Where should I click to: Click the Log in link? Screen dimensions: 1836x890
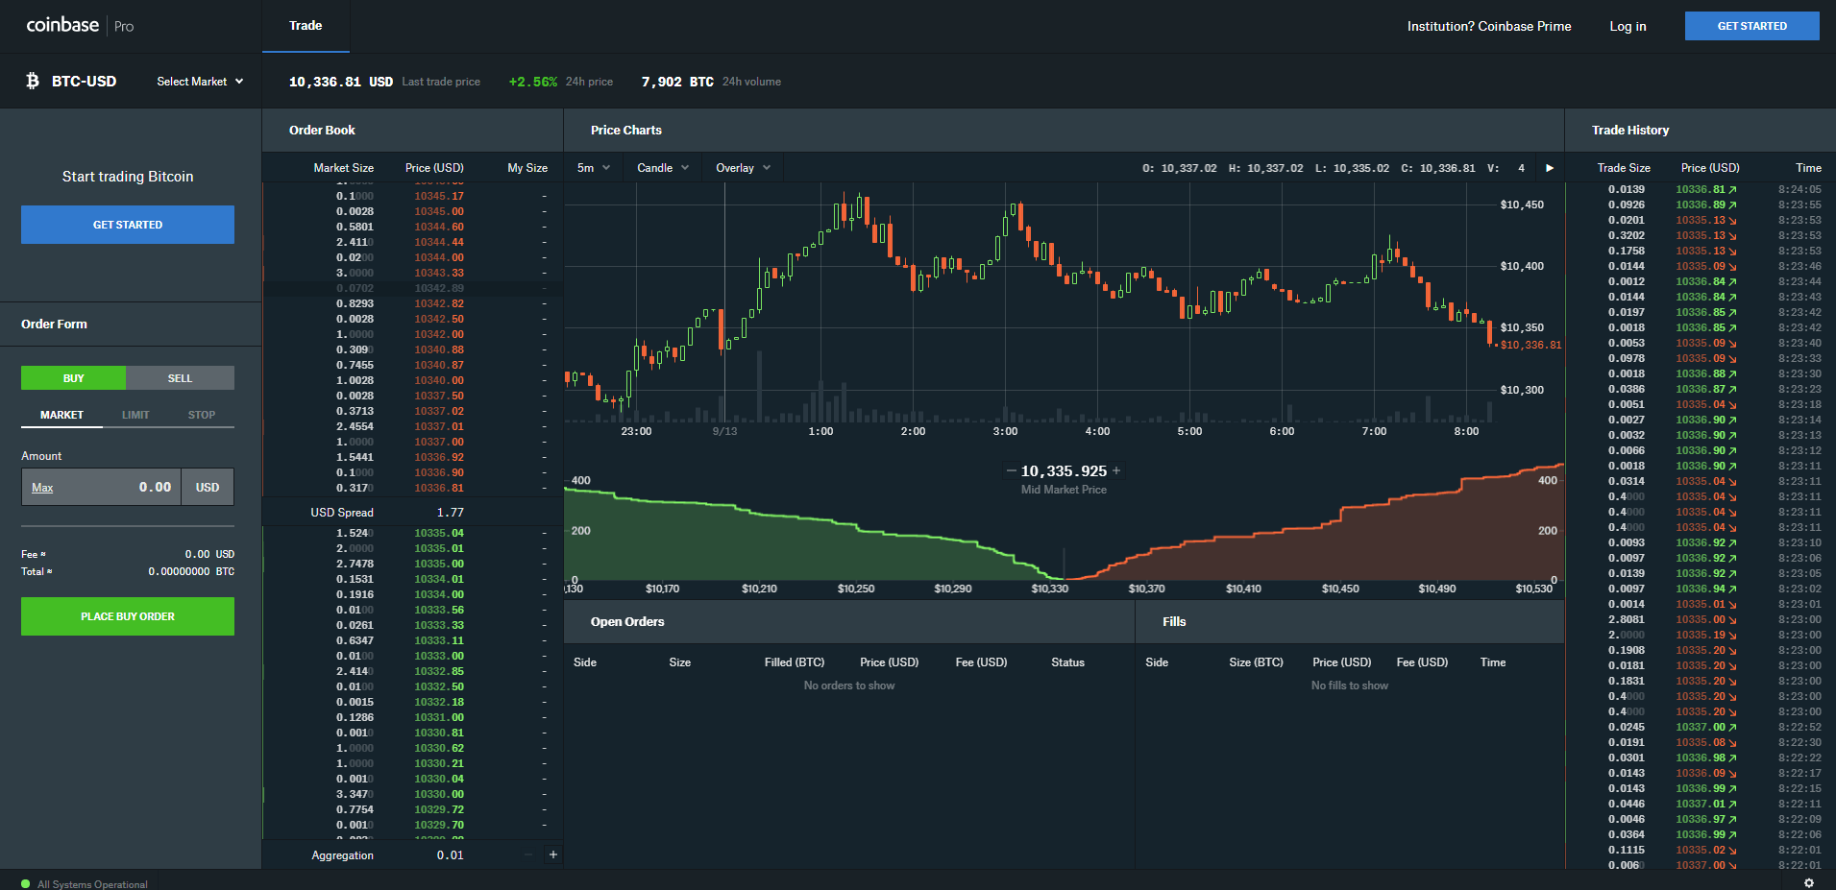tap(1628, 26)
